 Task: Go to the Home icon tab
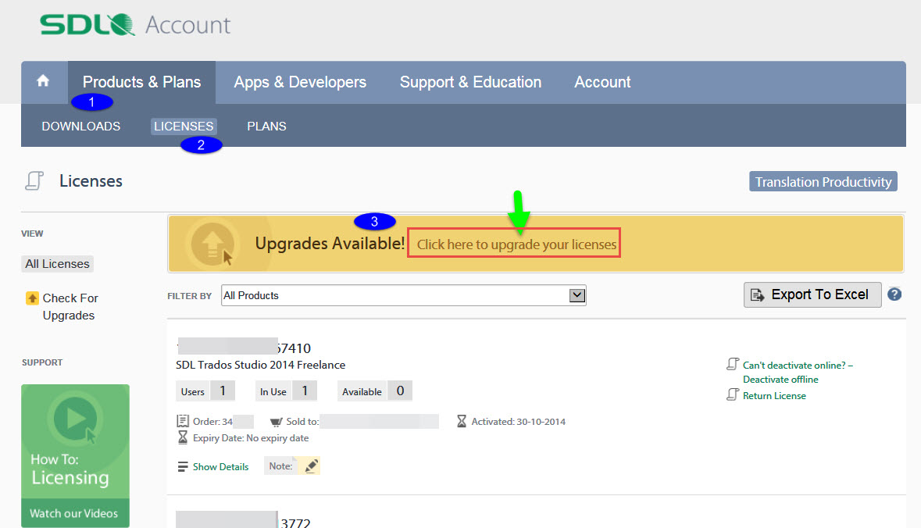tap(43, 81)
